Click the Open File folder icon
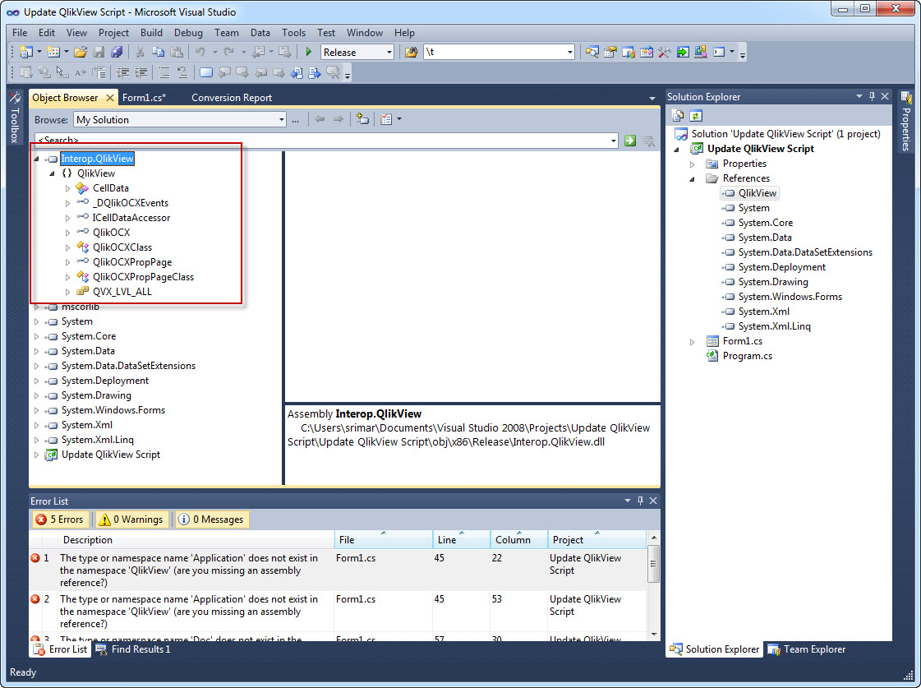This screenshot has width=921, height=688. point(81,52)
